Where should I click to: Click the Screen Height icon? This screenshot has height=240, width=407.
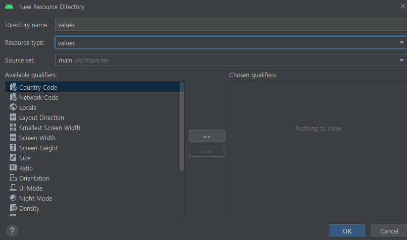13,147
